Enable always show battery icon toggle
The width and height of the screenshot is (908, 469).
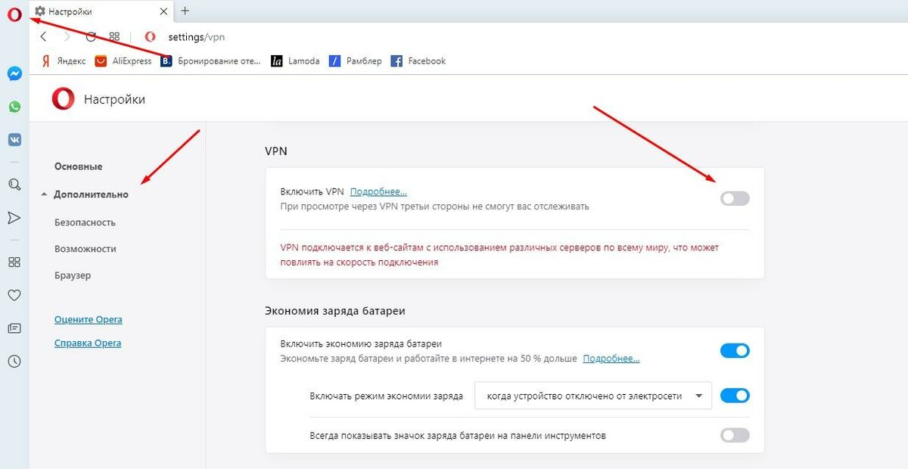735,435
